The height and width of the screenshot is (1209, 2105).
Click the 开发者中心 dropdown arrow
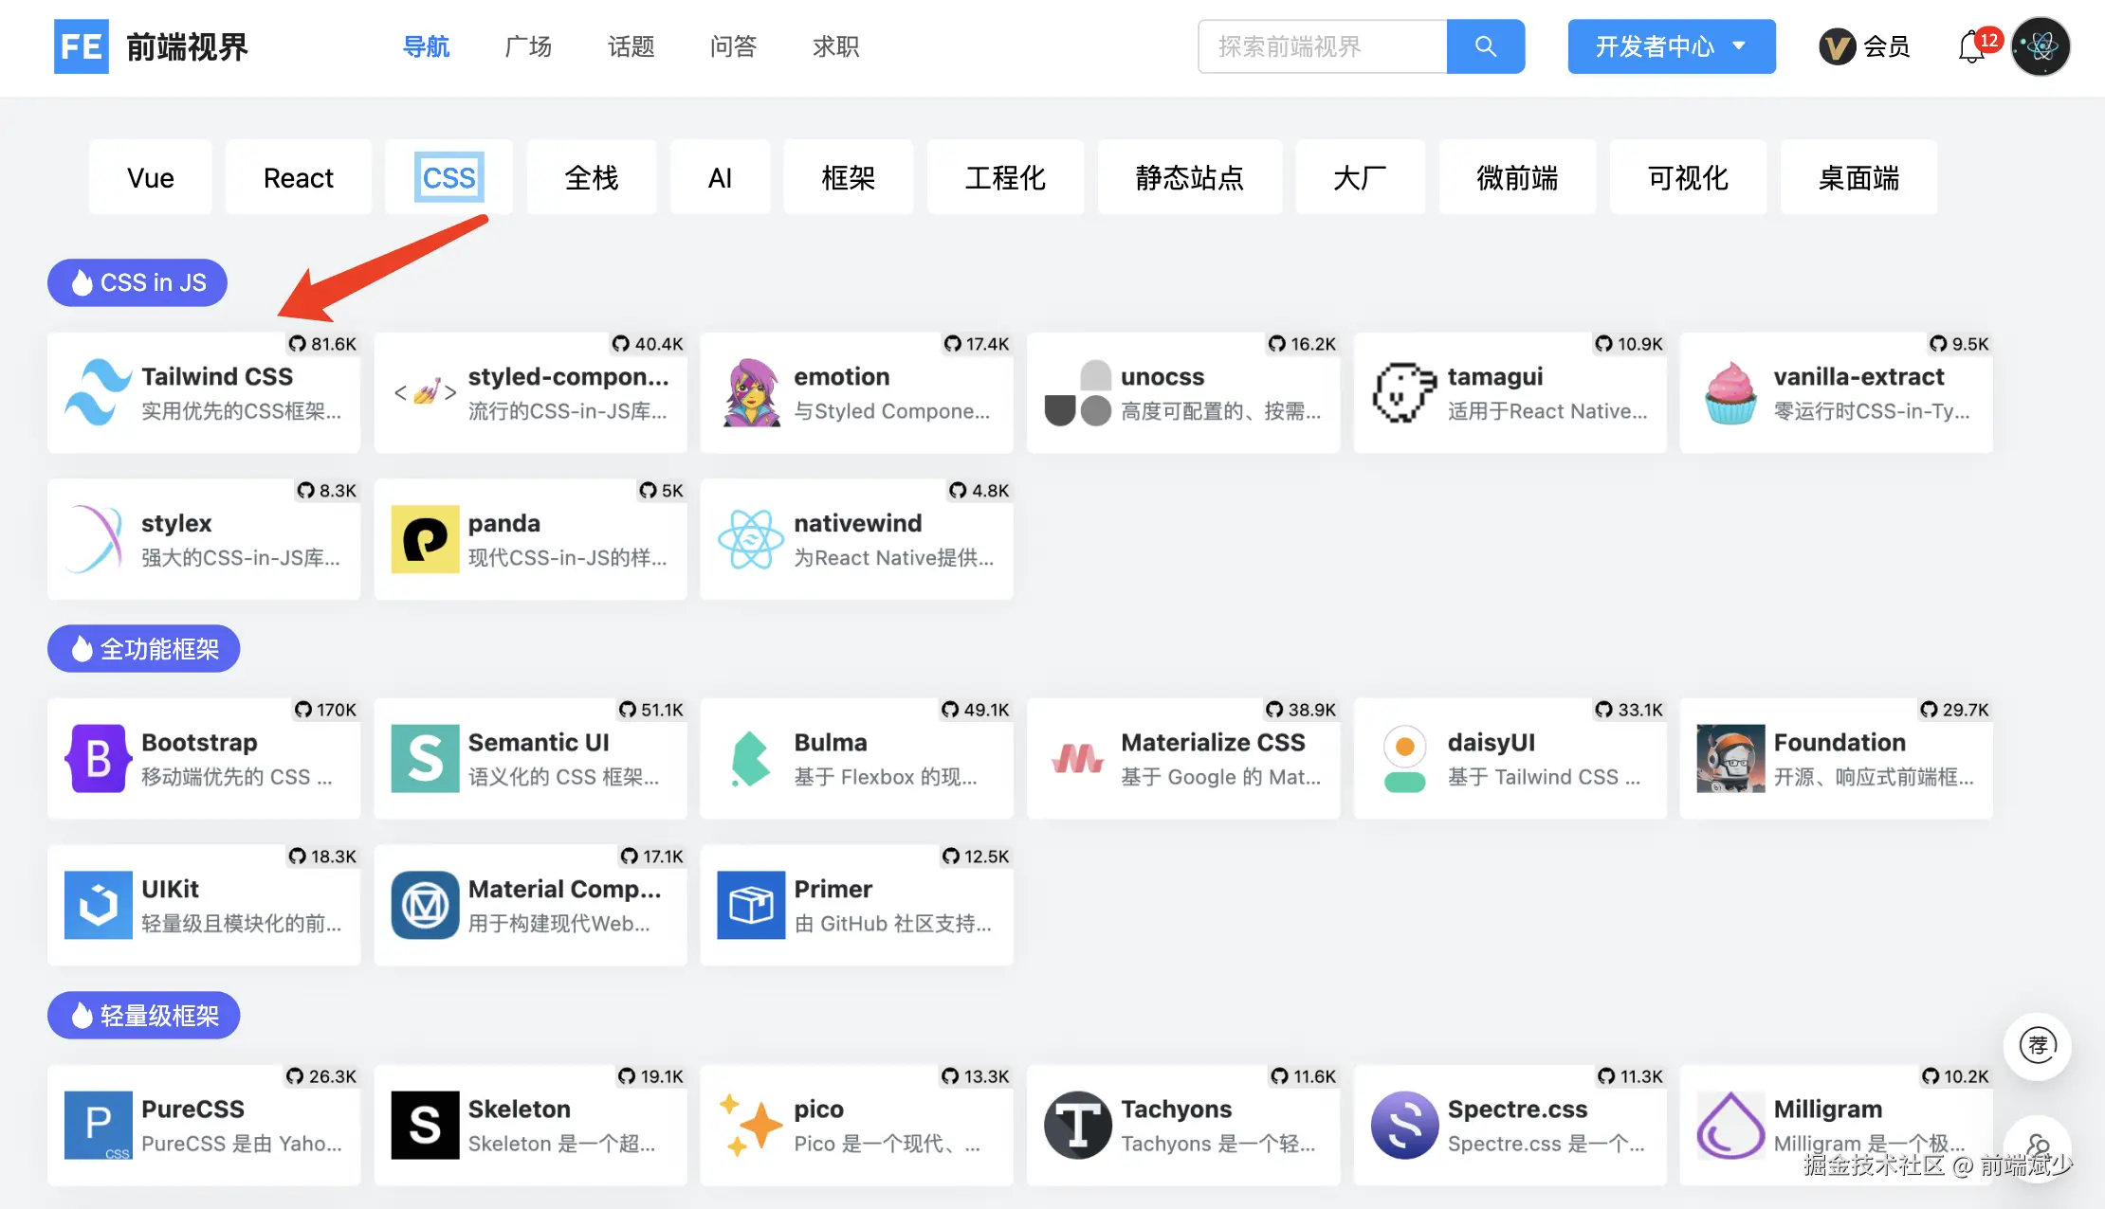[1739, 45]
